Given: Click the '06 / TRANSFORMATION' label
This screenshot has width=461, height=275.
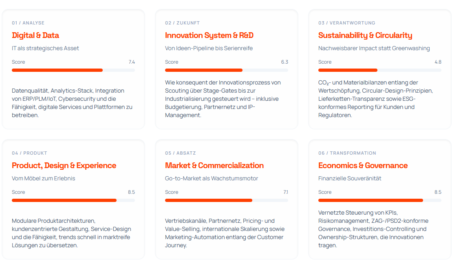Looking at the screenshot, I should (347, 153).
